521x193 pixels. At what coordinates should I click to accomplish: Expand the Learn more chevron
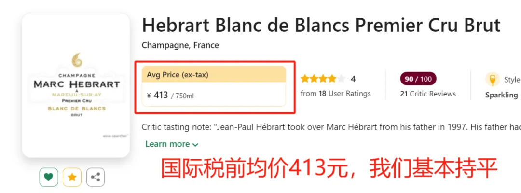click(195, 144)
